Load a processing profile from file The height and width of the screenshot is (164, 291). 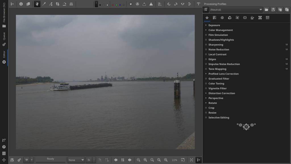point(266,10)
